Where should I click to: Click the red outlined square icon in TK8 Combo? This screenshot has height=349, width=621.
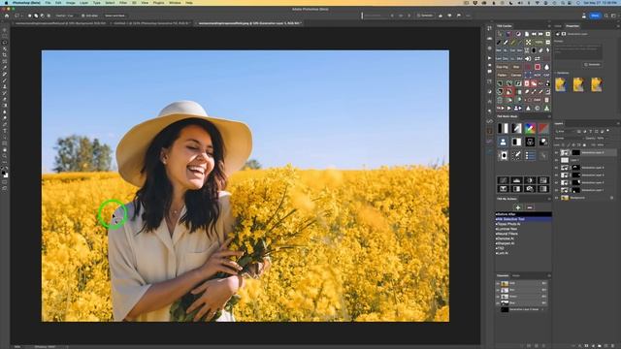(538, 67)
